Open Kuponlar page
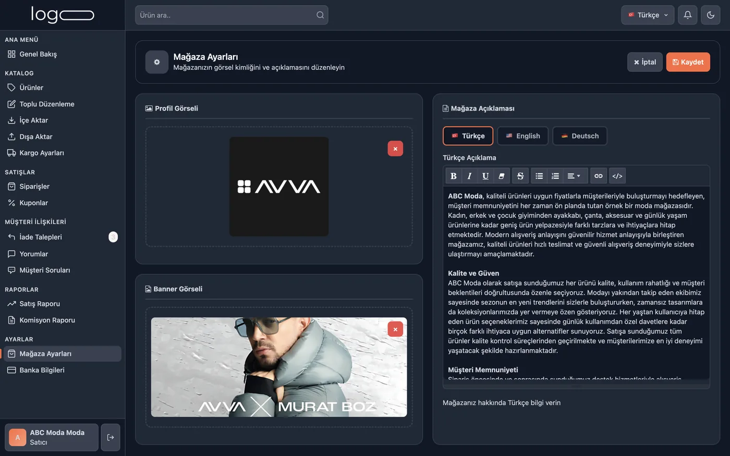The width and height of the screenshot is (730, 456). click(x=63, y=203)
